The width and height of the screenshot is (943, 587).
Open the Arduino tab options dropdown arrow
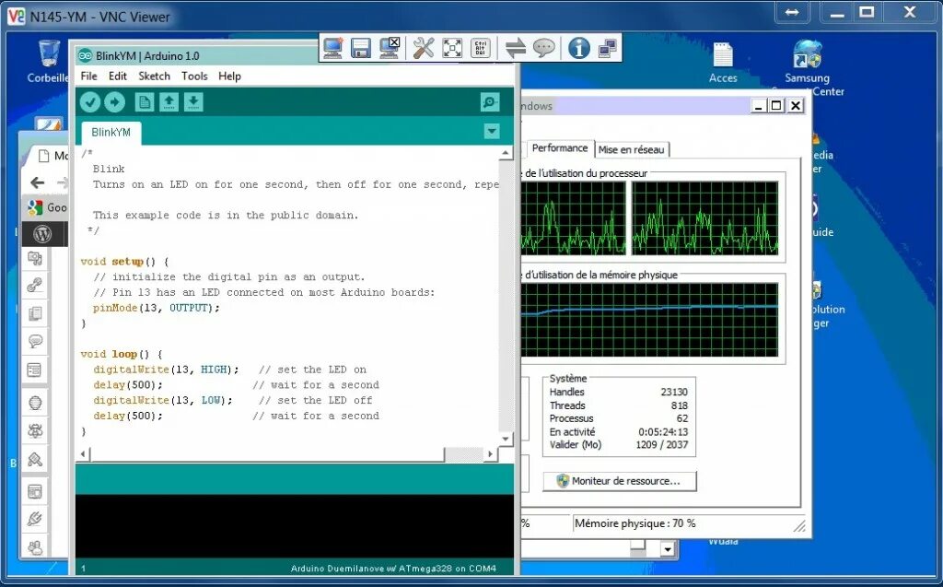click(492, 131)
